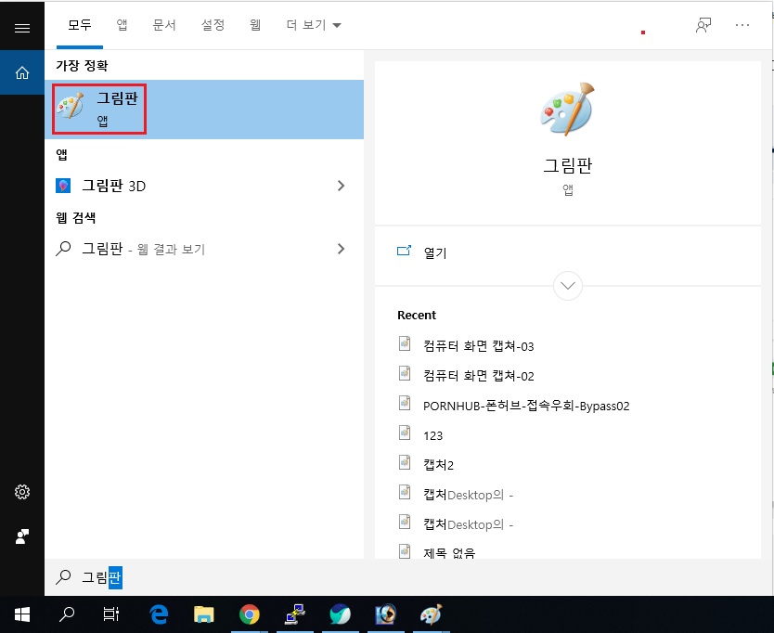Open the hamburger menu in search panel
Image resolution: width=774 pixels, height=633 pixels.
click(x=22, y=28)
